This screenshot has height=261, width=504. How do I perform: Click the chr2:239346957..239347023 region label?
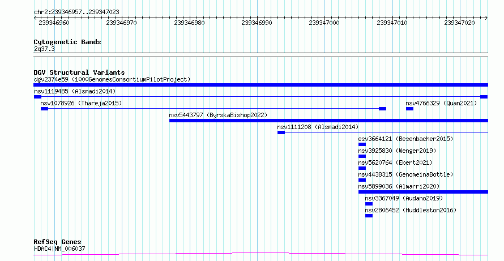click(x=76, y=12)
